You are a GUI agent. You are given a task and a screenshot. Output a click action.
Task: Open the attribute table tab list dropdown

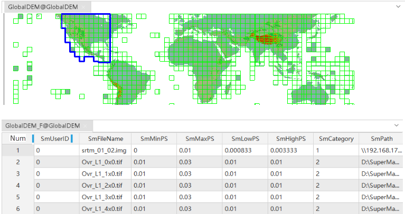pyautogui.click(x=398, y=126)
